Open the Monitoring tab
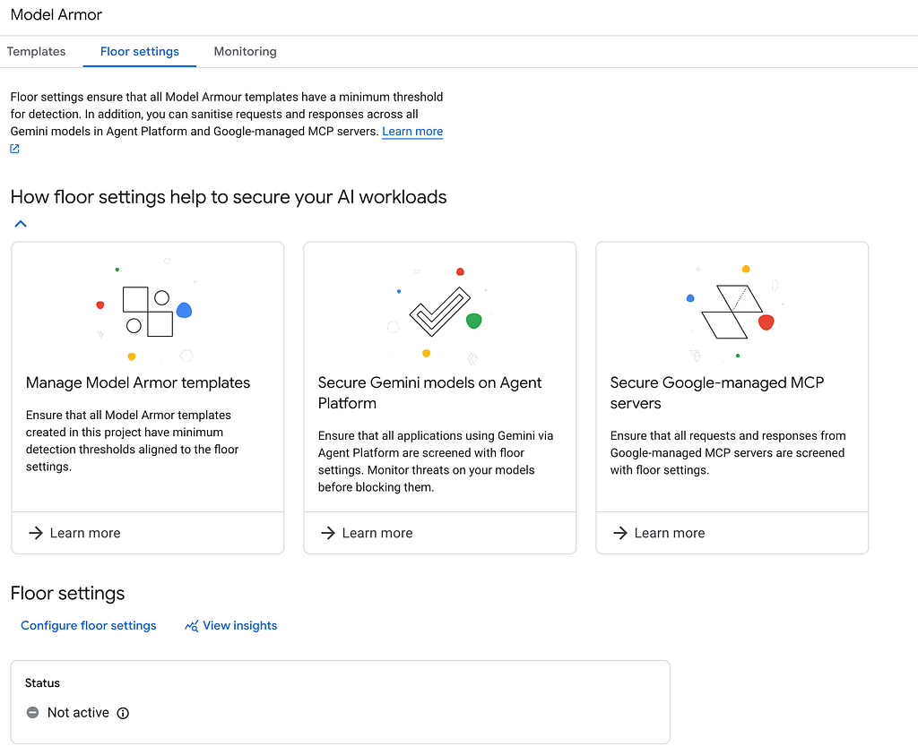This screenshot has width=918, height=755. click(246, 51)
